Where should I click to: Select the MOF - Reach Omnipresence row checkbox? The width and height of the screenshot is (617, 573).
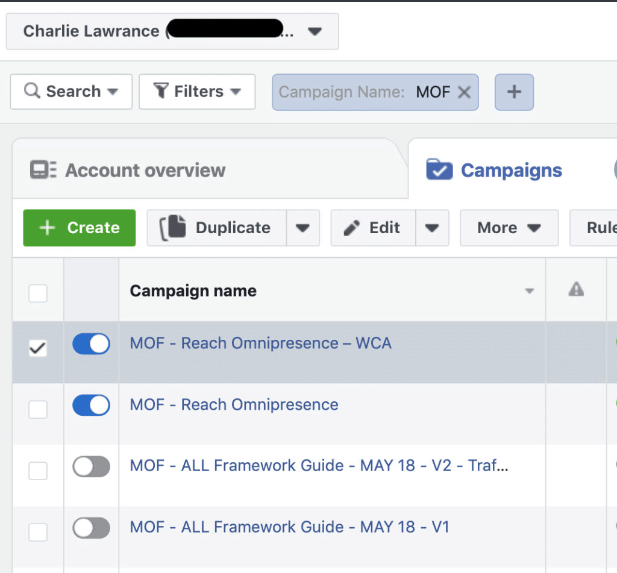38,410
